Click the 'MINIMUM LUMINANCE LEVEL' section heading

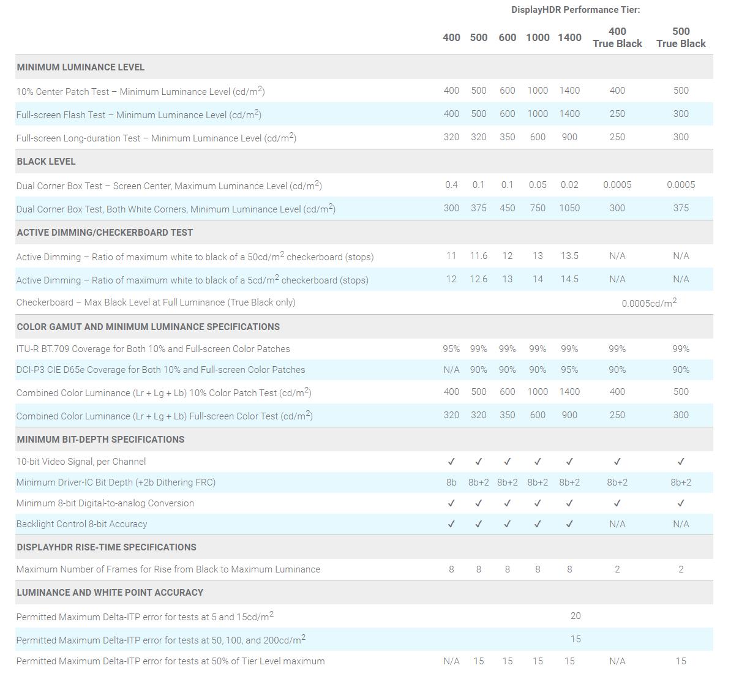click(x=81, y=67)
